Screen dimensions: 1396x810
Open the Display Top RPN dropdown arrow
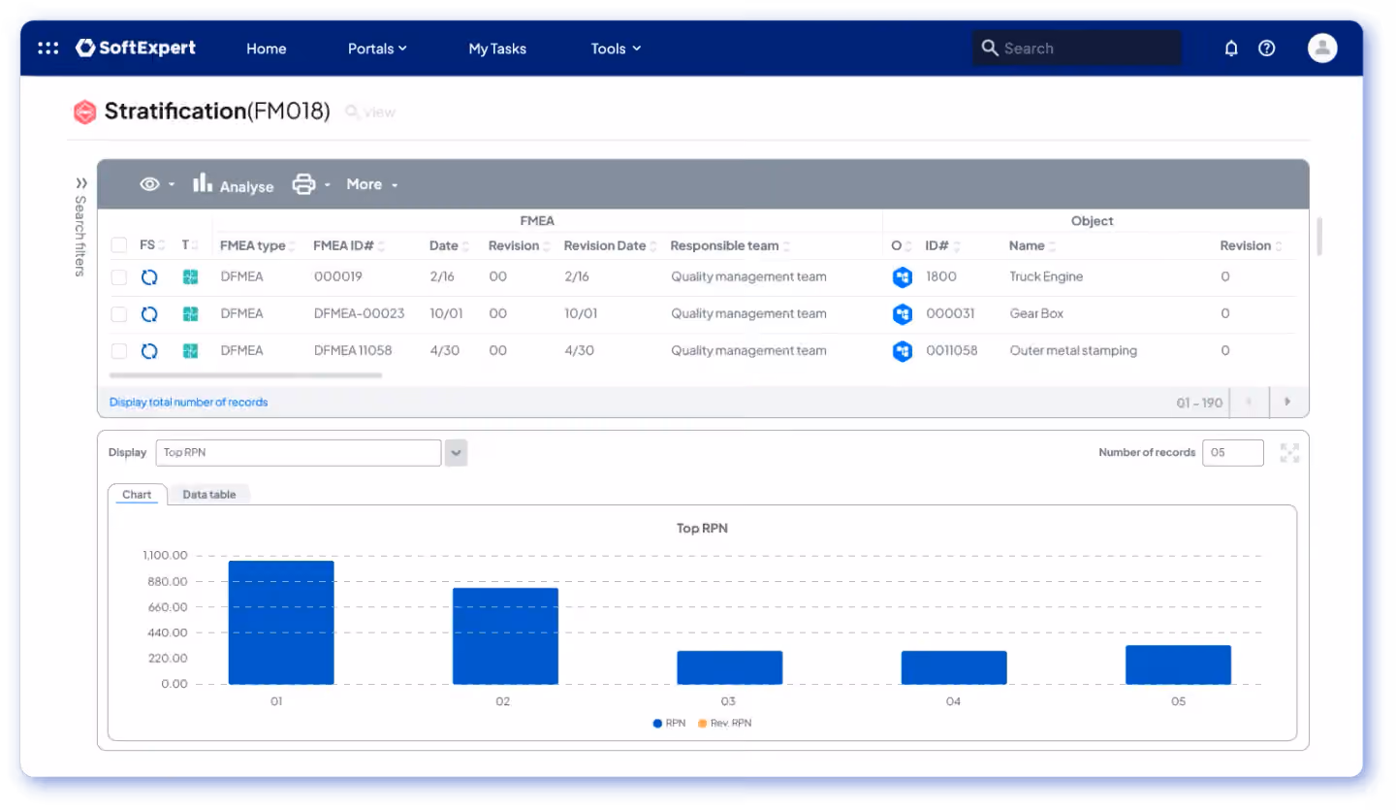pos(456,453)
